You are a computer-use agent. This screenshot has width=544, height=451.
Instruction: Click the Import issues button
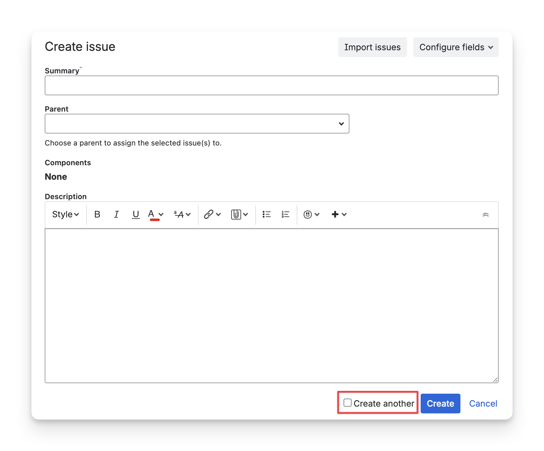[372, 47]
